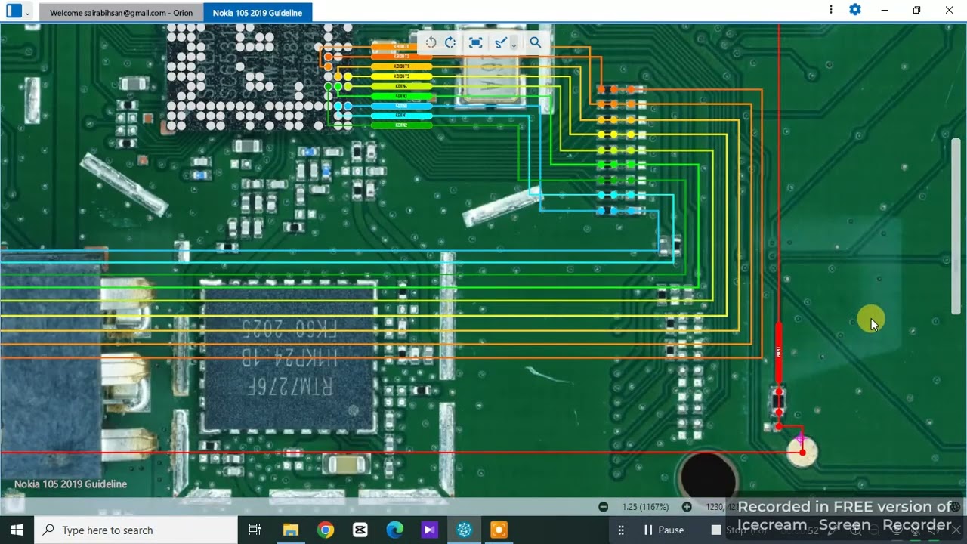Open the purple video app taskbar icon
967x544 pixels.
click(x=430, y=530)
